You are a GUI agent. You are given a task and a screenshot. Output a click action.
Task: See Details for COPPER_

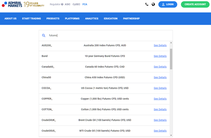point(160,99)
